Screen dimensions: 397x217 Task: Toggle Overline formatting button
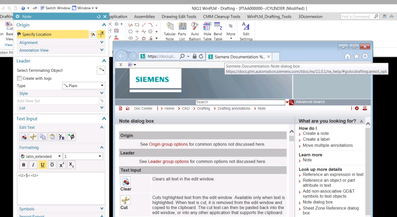coord(52,165)
